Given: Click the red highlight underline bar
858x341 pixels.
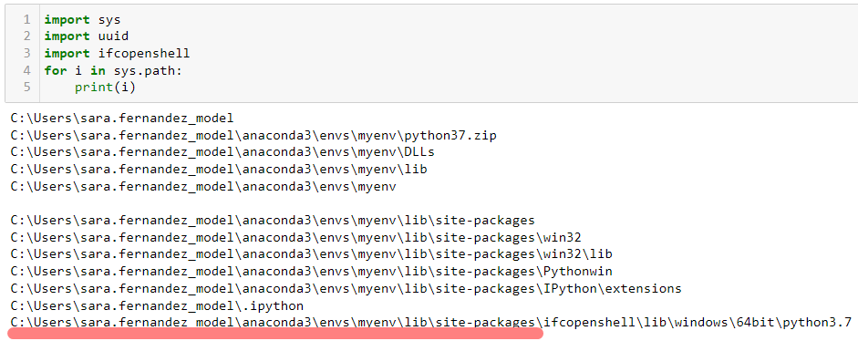Looking at the screenshot, I should (275, 334).
